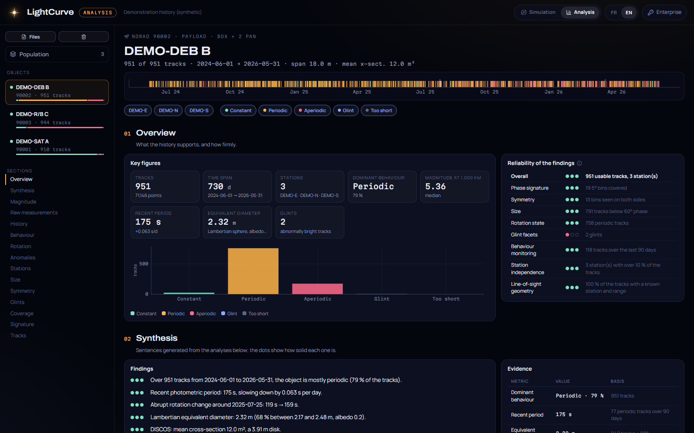This screenshot has width=694, height=433.
Task: Go to the Magnitude section
Action: [23, 202]
